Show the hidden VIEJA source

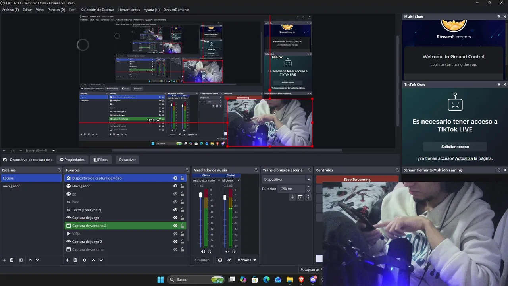(175, 234)
